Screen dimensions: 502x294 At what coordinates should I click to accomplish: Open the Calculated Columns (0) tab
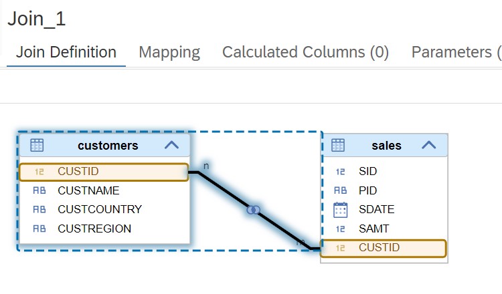(x=305, y=52)
